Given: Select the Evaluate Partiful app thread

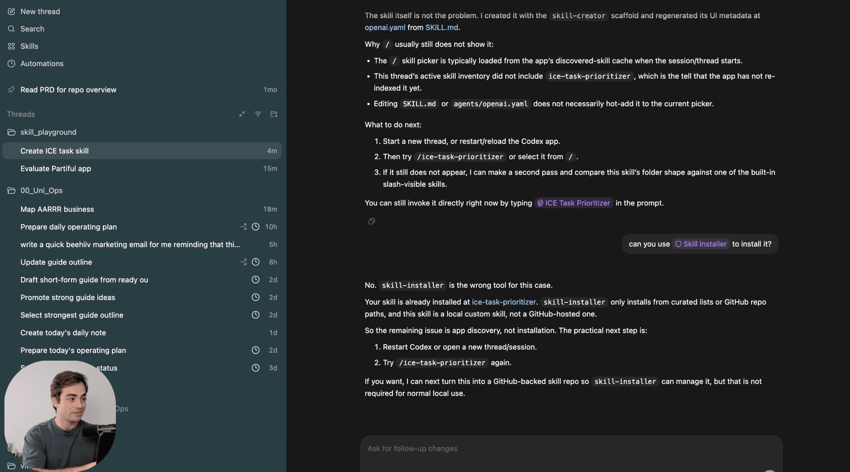Looking at the screenshot, I should [55, 168].
